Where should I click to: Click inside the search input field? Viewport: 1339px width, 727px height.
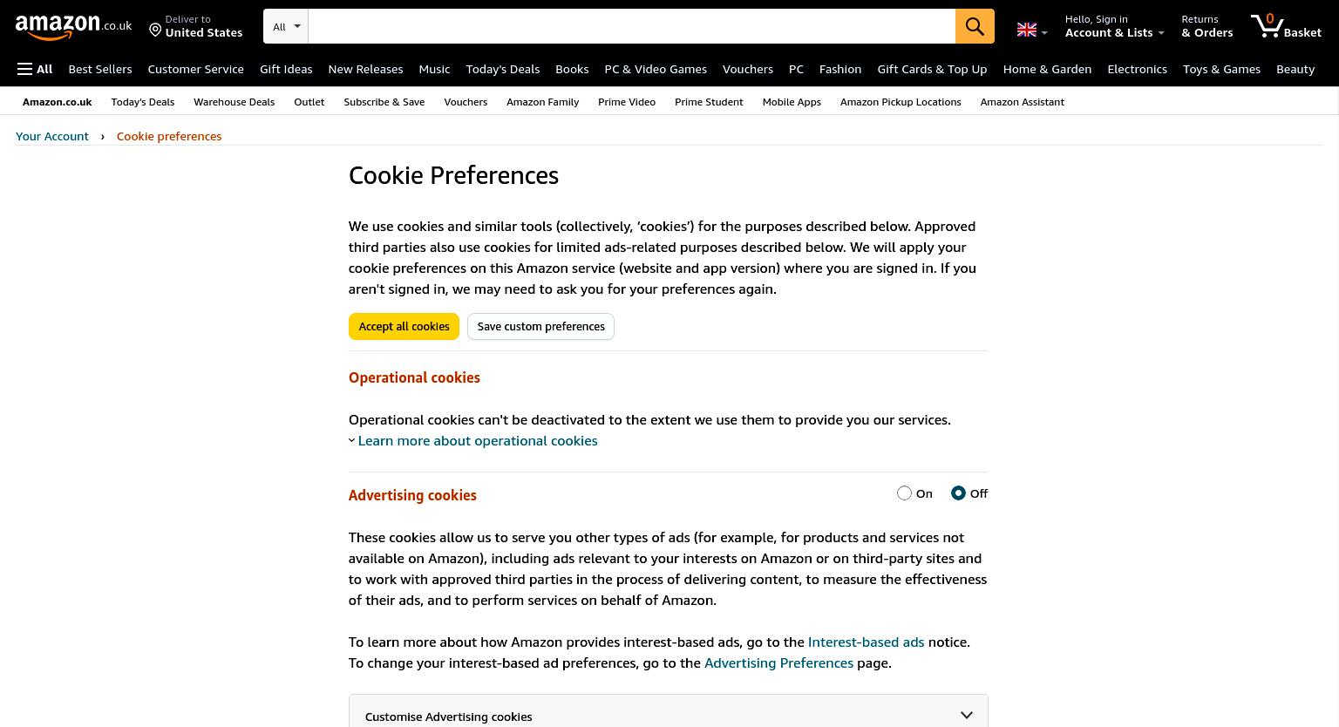tap(632, 26)
